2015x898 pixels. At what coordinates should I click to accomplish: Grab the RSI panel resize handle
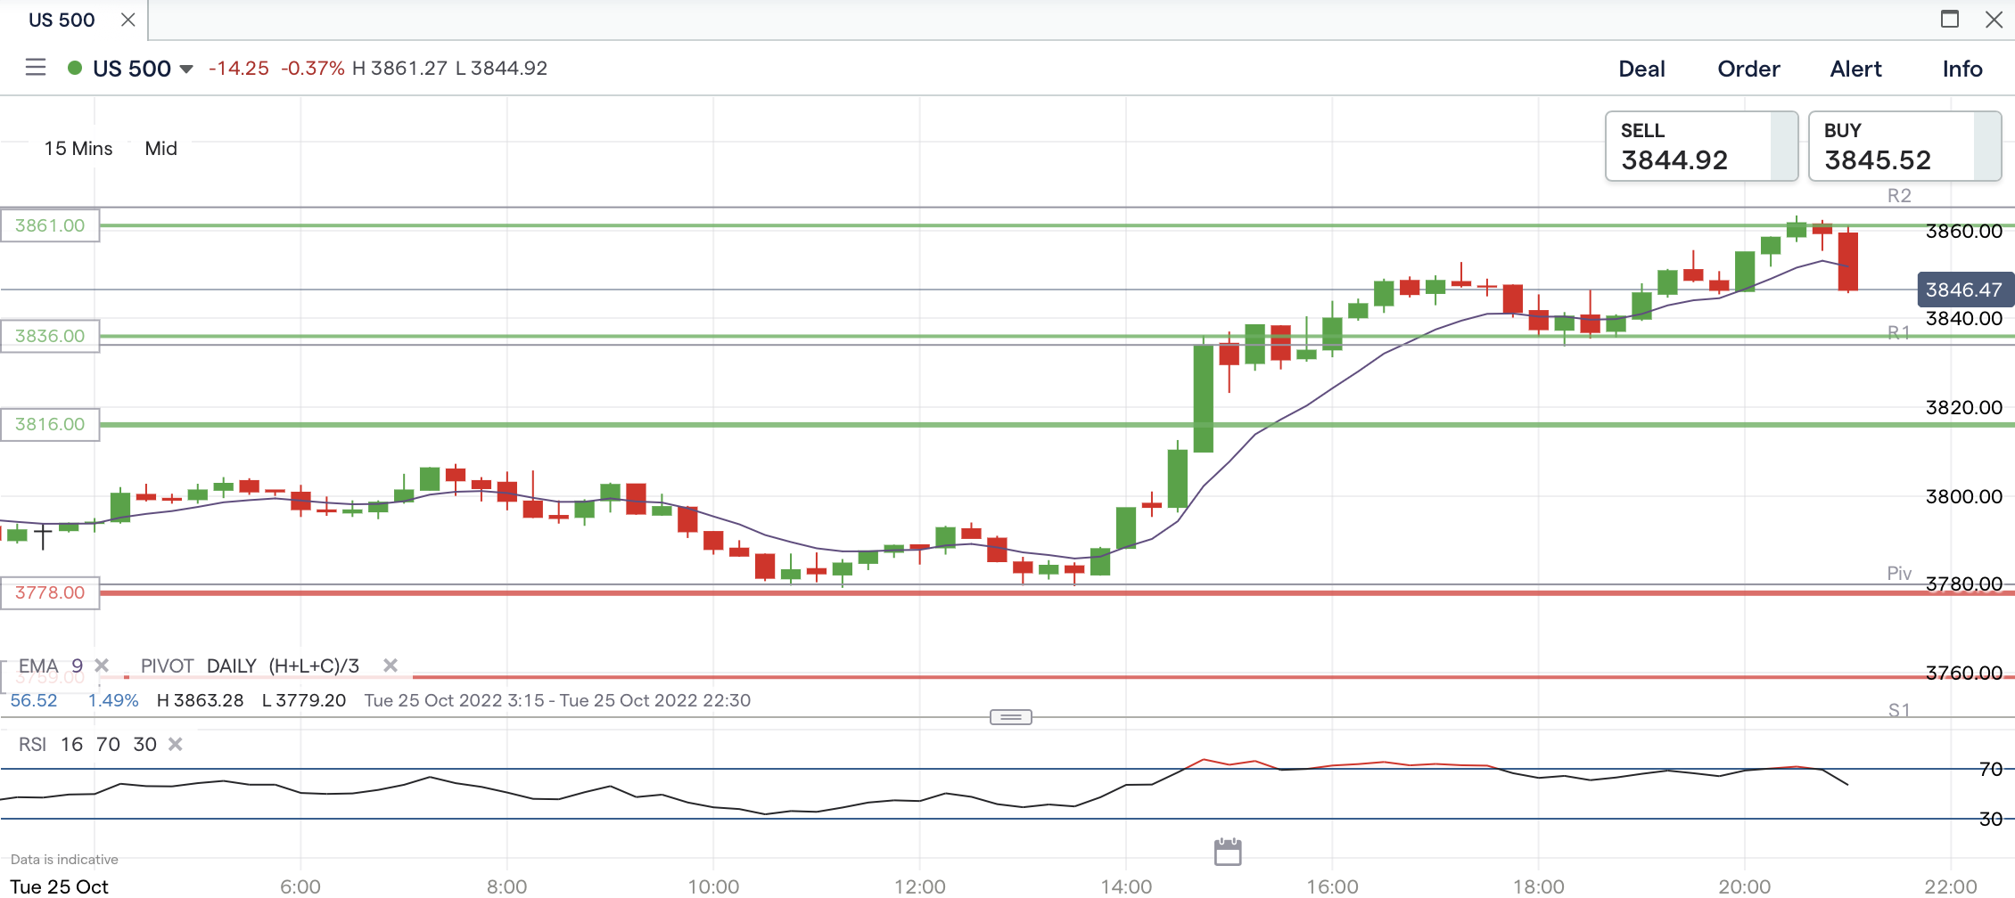1011,717
